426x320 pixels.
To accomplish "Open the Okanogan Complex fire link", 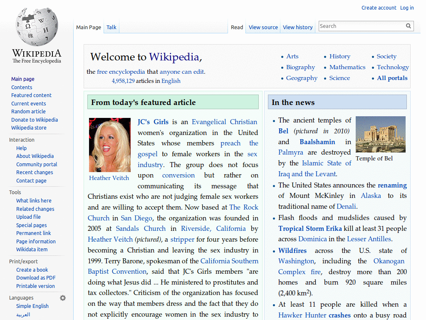I will pyautogui.click(x=341, y=266).
